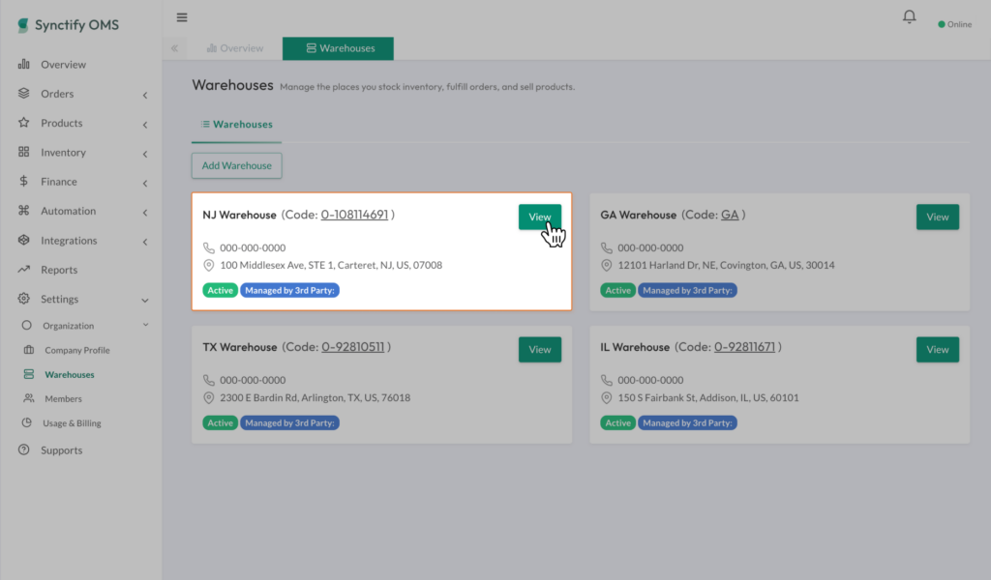Expand the Orders submenu chevron

click(145, 96)
